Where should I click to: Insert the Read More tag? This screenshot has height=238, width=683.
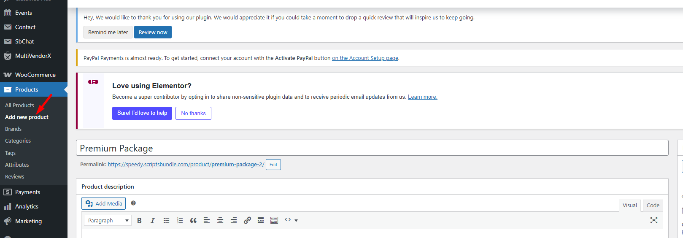point(261,220)
